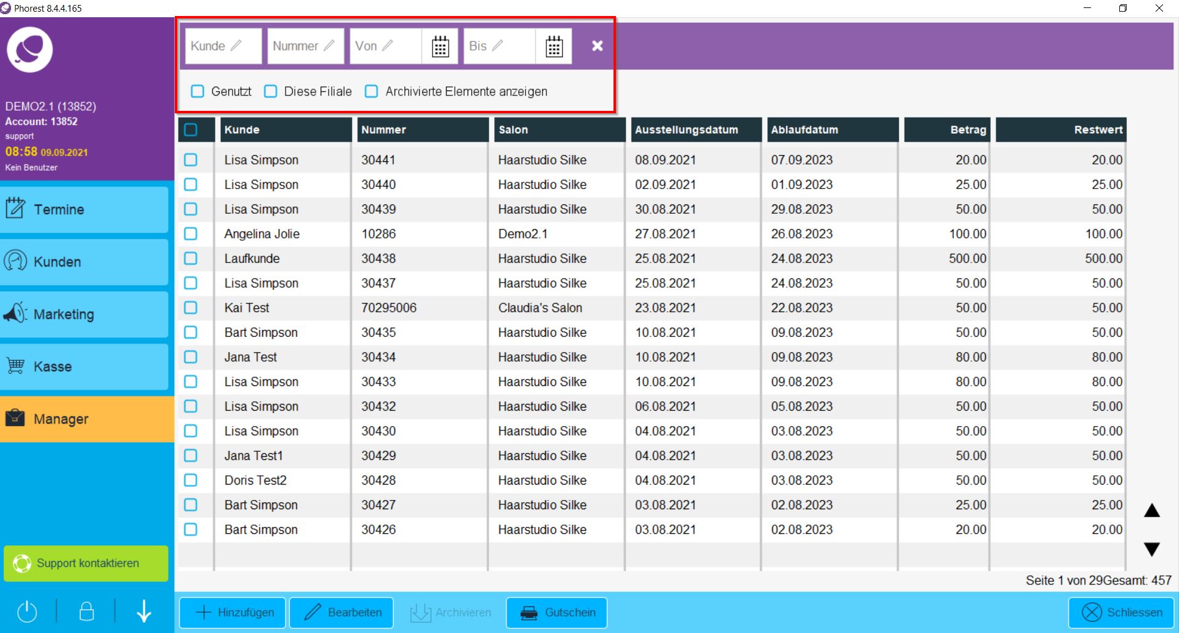Viewport: 1179px width, 633px height.
Task: Go to previous page with up triangle
Action: [1151, 510]
